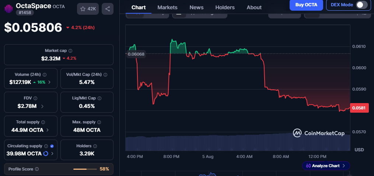This screenshot has width=374, height=176.
Task: Click the #1458 rank badge
Action: coord(25,13)
